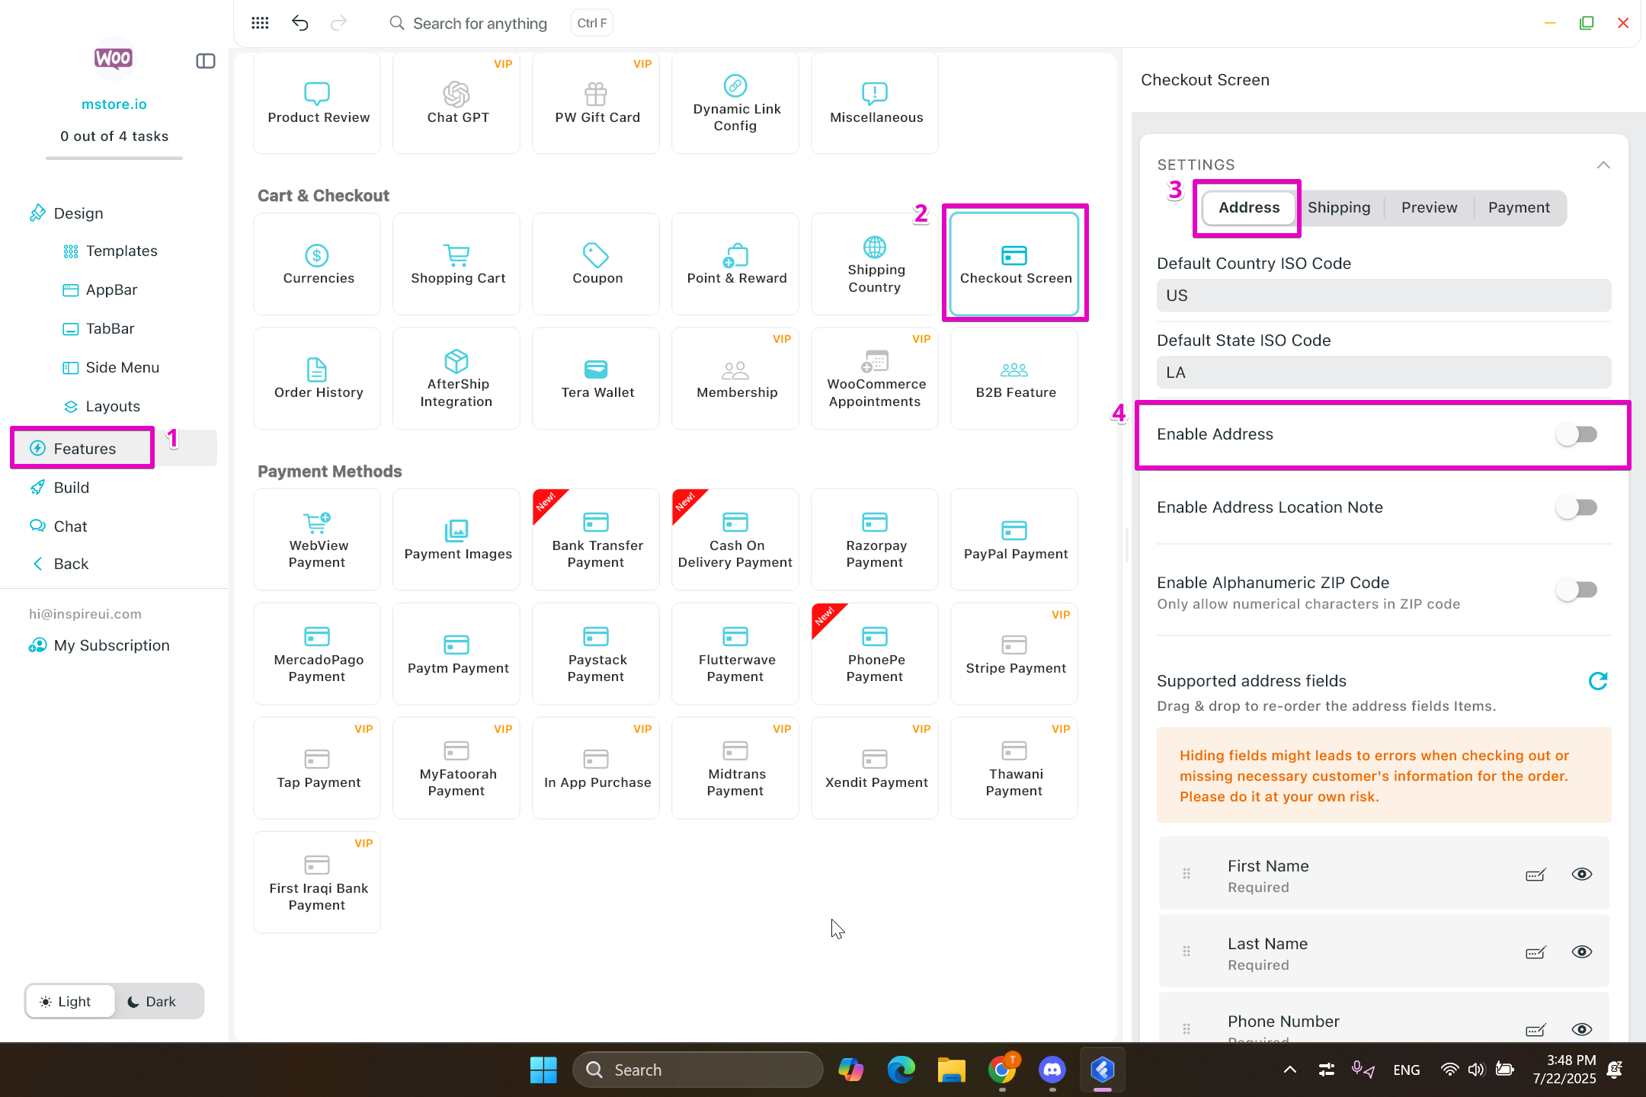
Task: Switch to Dark theme
Action: pos(152,1001)
